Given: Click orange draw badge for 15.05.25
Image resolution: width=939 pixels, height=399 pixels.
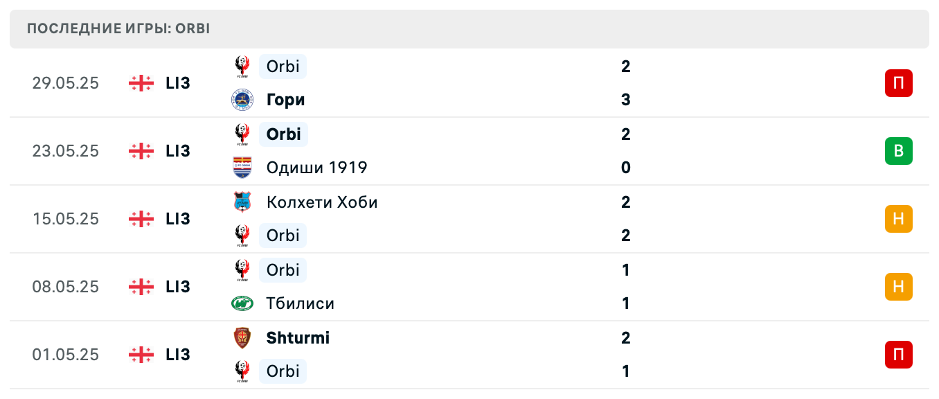Looking at the screenshot, I should 898,219.
